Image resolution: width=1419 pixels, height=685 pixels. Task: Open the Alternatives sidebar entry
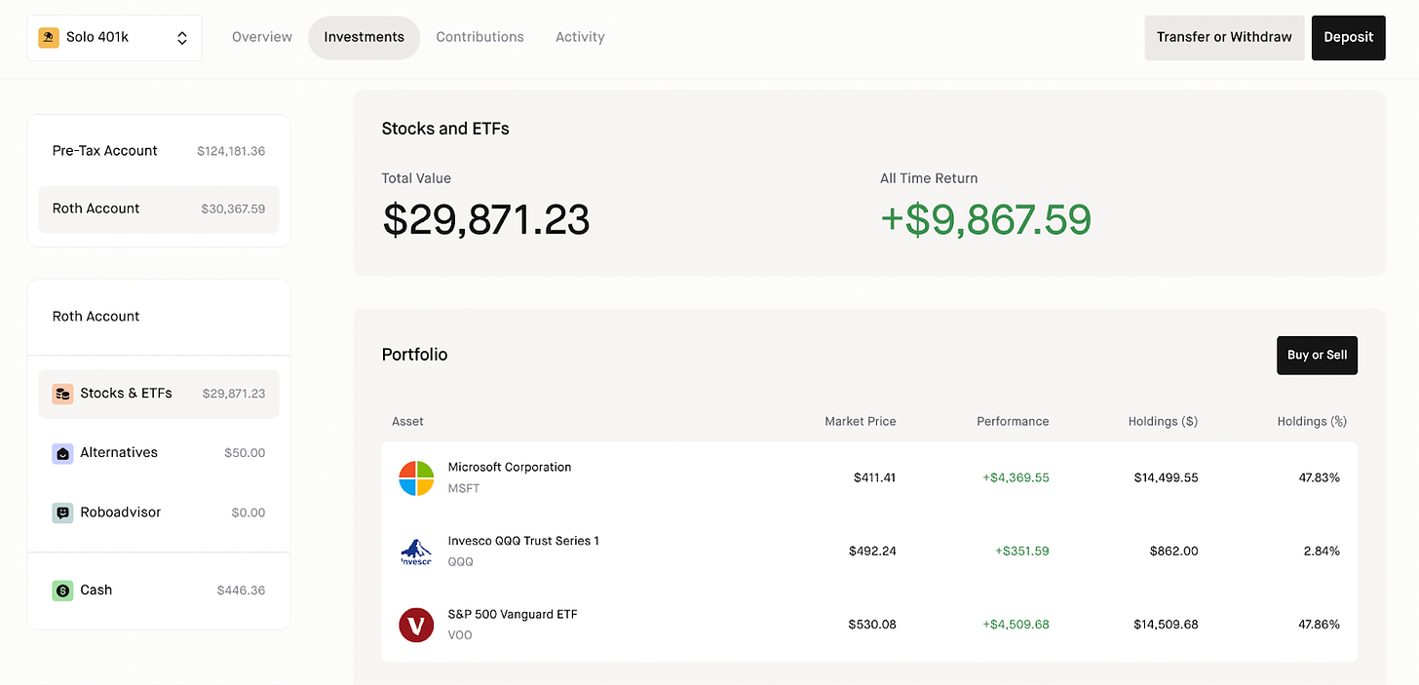click(159, 453)
